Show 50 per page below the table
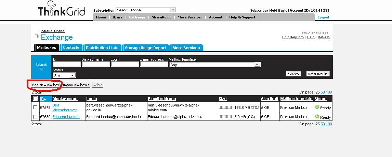Image resolution: width=392 pixels, height=157 pixels. pos(323,124)
